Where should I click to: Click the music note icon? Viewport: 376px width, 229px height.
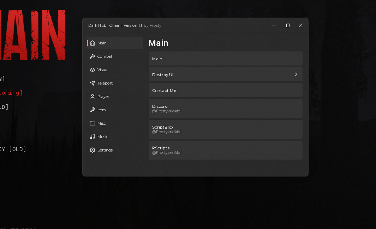pyautogui.click(x=92, y=137)
